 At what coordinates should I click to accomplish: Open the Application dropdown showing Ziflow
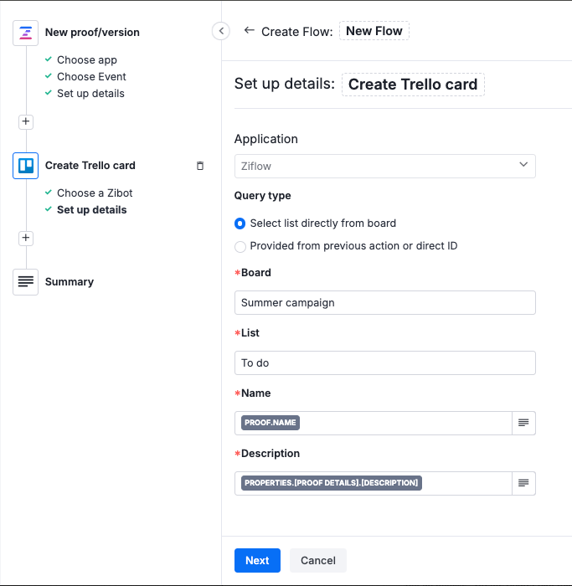(384, 166)
